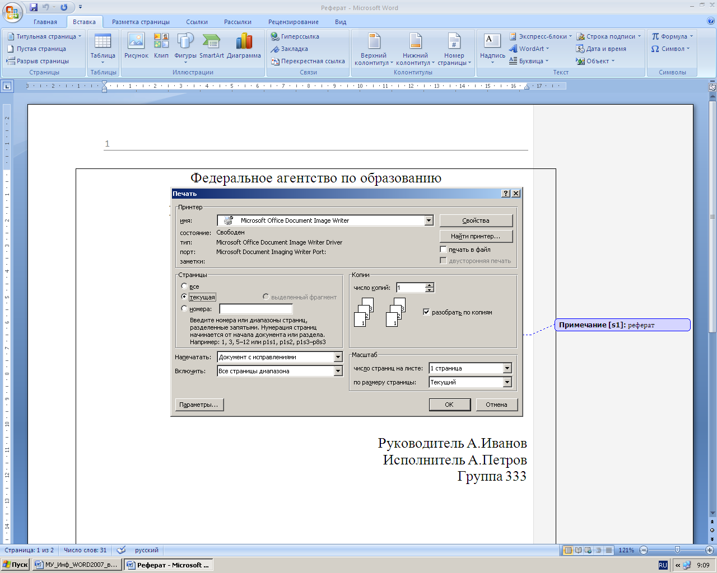The image size is (717, 573).
Task: Expand 'Напечатать' dropdown
Action: 338,357
